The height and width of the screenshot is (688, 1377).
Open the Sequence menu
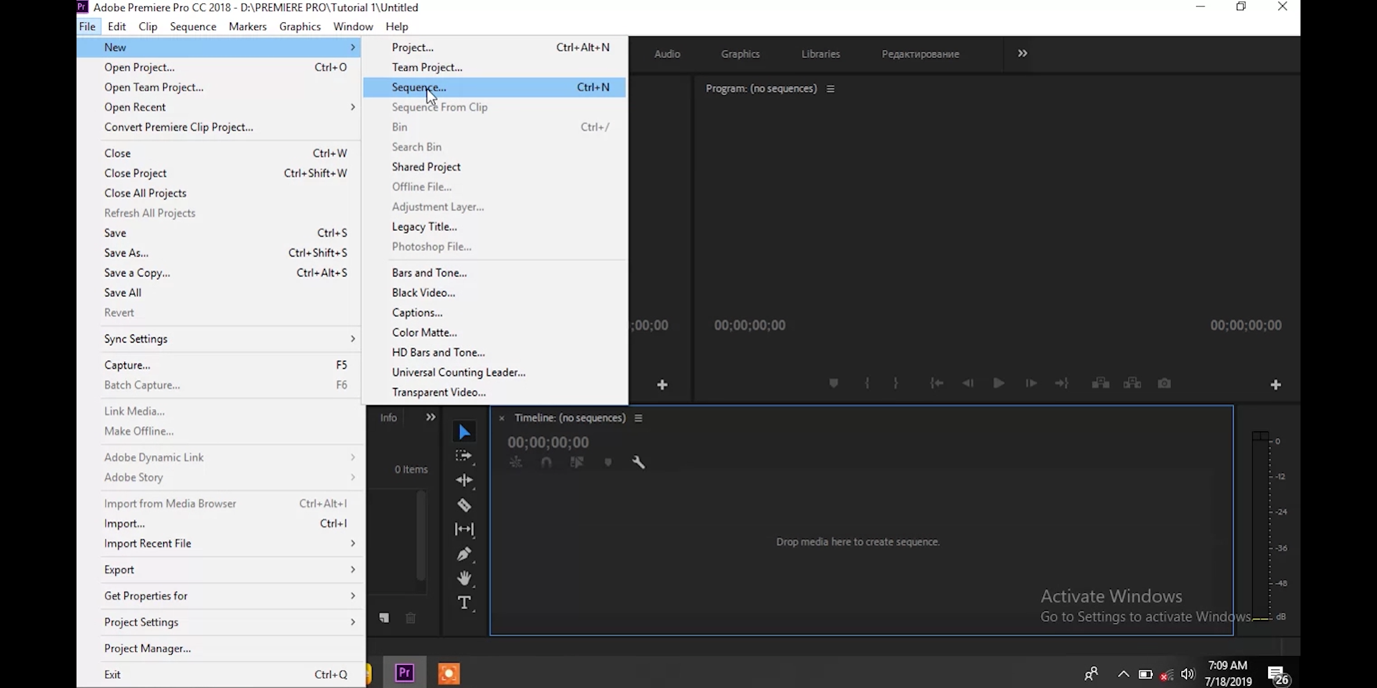193,27
